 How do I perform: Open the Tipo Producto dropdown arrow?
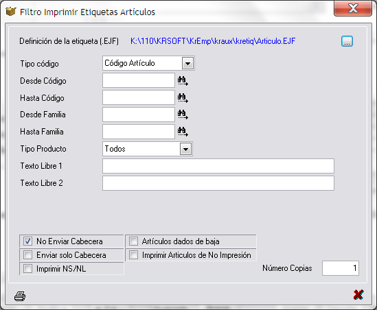pyautogui.click(x=185, y=149)
